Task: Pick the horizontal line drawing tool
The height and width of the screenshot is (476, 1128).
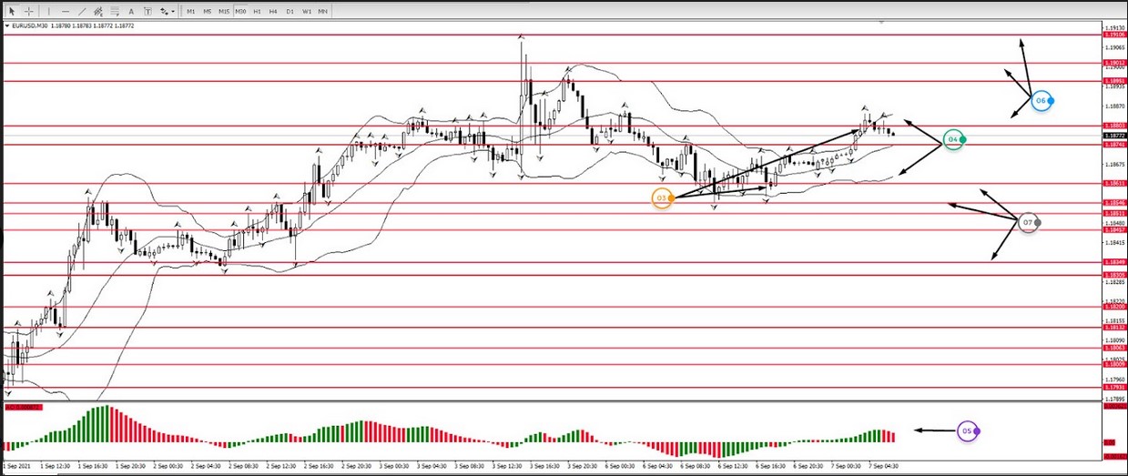Action: 66,11
